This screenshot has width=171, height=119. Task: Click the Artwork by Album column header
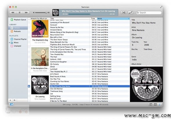[40, 19]
